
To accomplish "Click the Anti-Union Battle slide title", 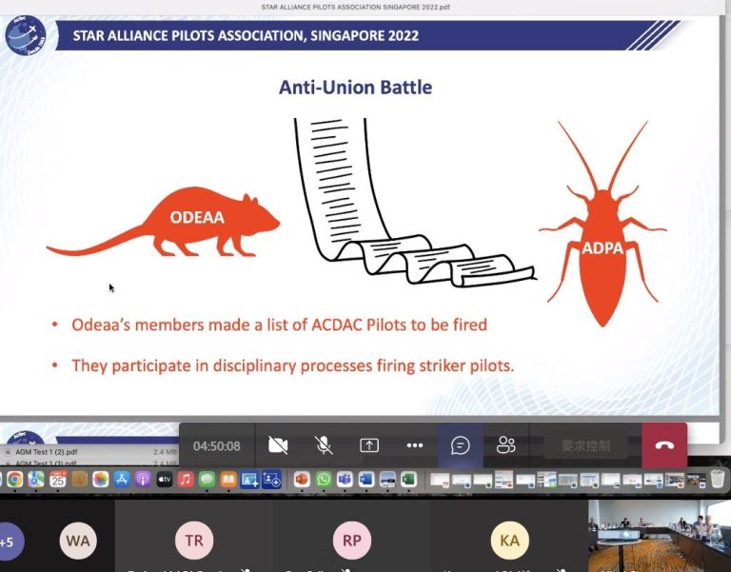I will [x=355, y=88].
